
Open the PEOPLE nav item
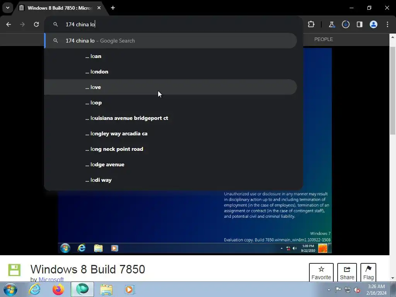324,39
